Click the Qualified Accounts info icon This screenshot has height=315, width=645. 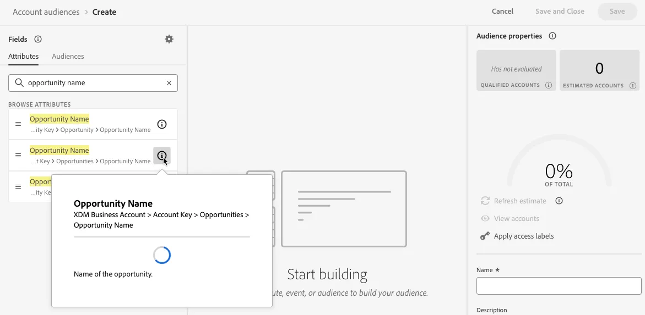[x=548, y=85]
